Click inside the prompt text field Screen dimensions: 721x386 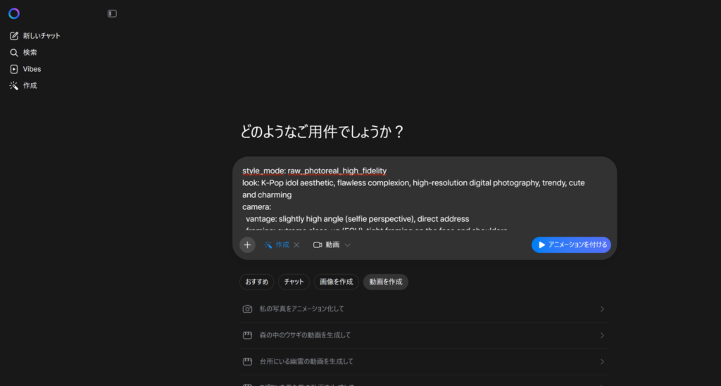422,197
